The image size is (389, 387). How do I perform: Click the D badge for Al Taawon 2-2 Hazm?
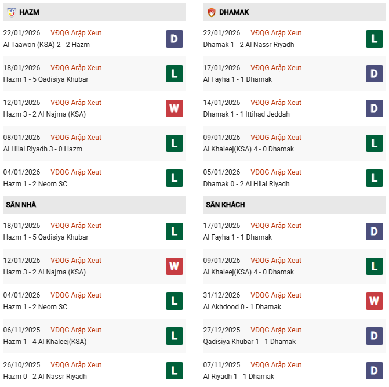(174, 39)
